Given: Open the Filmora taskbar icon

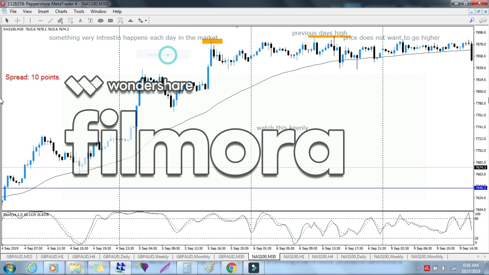Looking at the screenshot, I should click(x=254, y=268).
